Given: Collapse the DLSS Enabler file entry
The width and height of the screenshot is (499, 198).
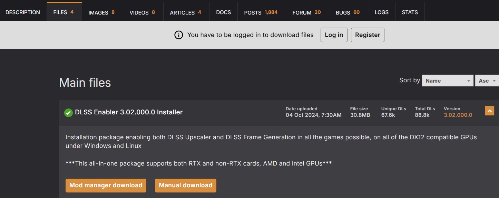Looking at the screenshot, I should (489, 111).
